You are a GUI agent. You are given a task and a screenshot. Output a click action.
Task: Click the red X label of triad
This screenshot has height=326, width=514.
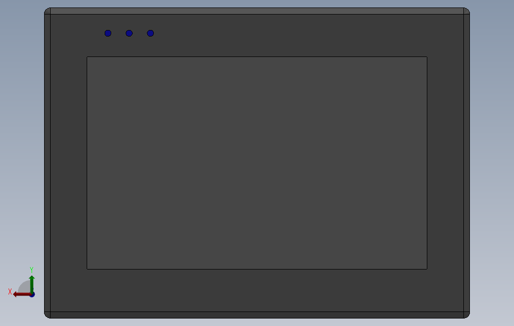click(x=10, y=291)
